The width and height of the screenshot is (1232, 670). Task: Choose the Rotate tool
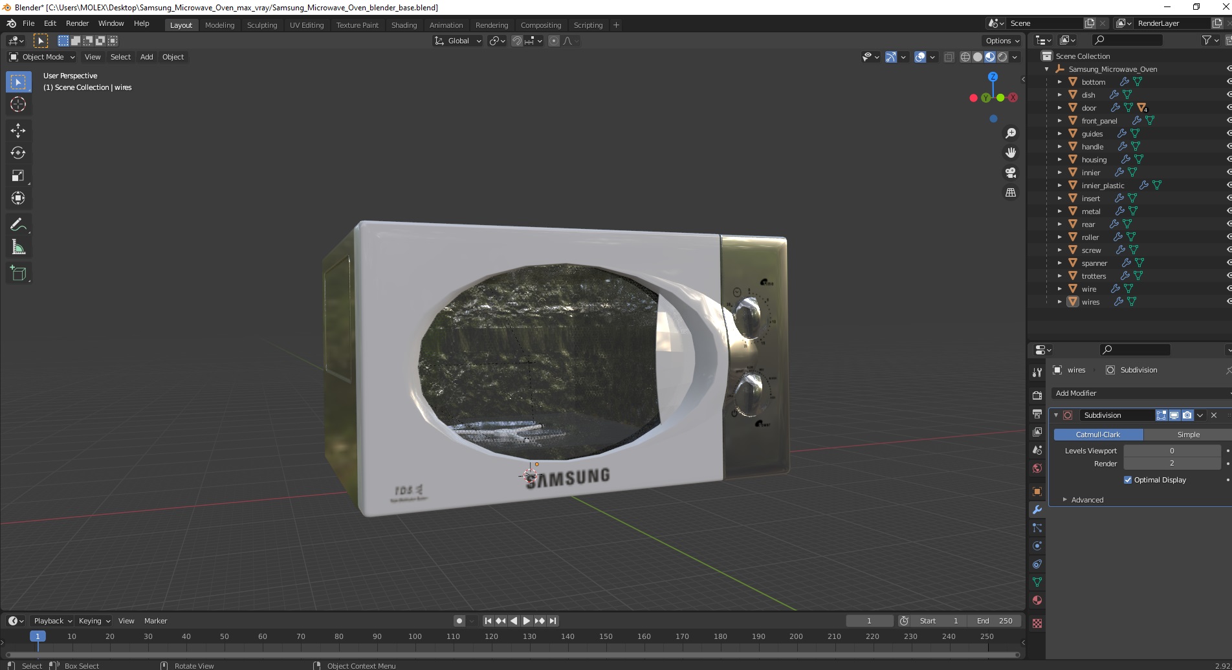tap(18, 153)
